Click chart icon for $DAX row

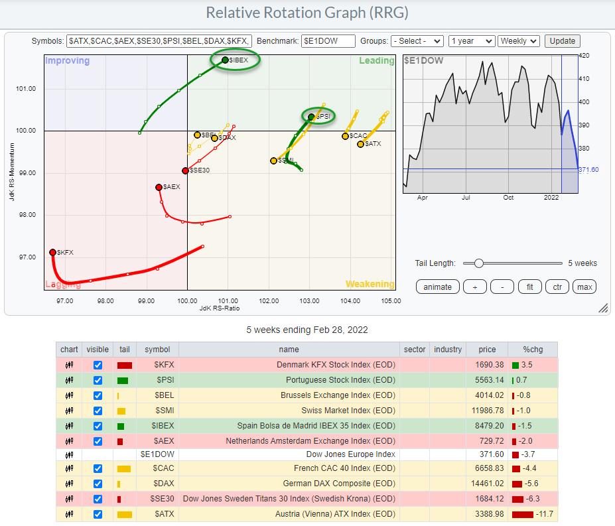(x=69, y=484)
